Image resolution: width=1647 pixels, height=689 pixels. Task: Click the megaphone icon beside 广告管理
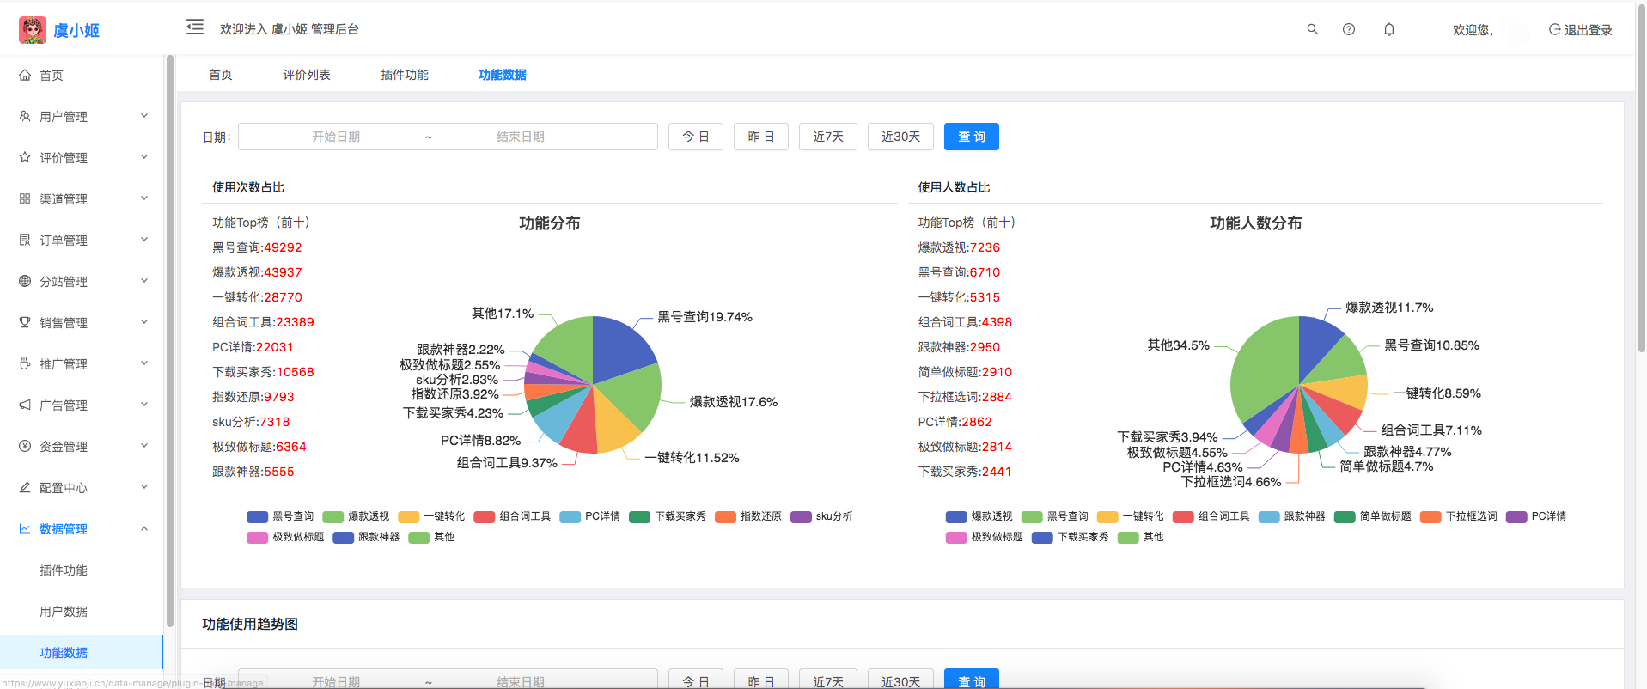click(25, 405)
